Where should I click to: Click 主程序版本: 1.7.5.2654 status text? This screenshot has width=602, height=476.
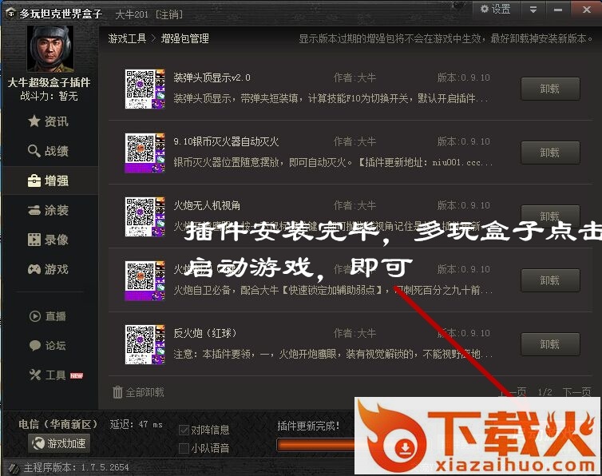77,467
